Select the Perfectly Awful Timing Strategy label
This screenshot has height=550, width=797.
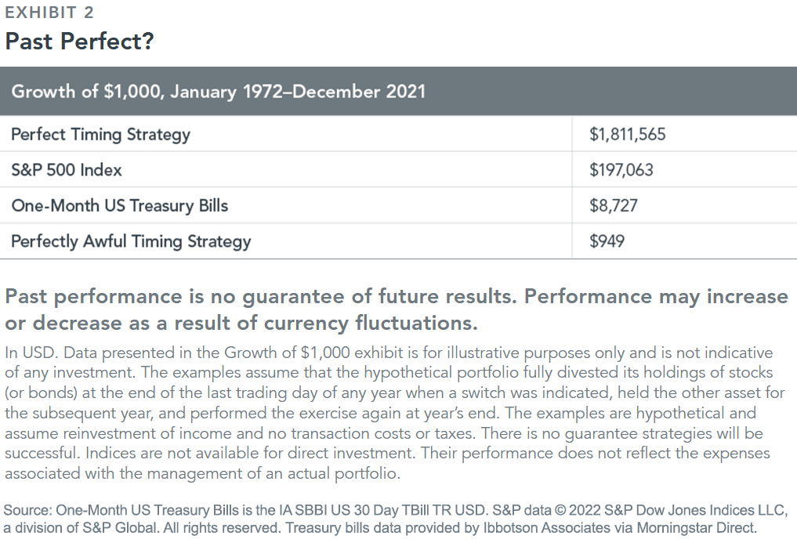point(131,241)
